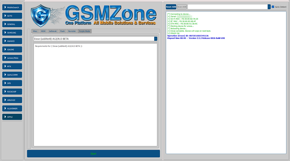290x161 pixels.
Task: Click the "ERASE OK" log line
Action: pyautogui.click(x=173, y=33)
